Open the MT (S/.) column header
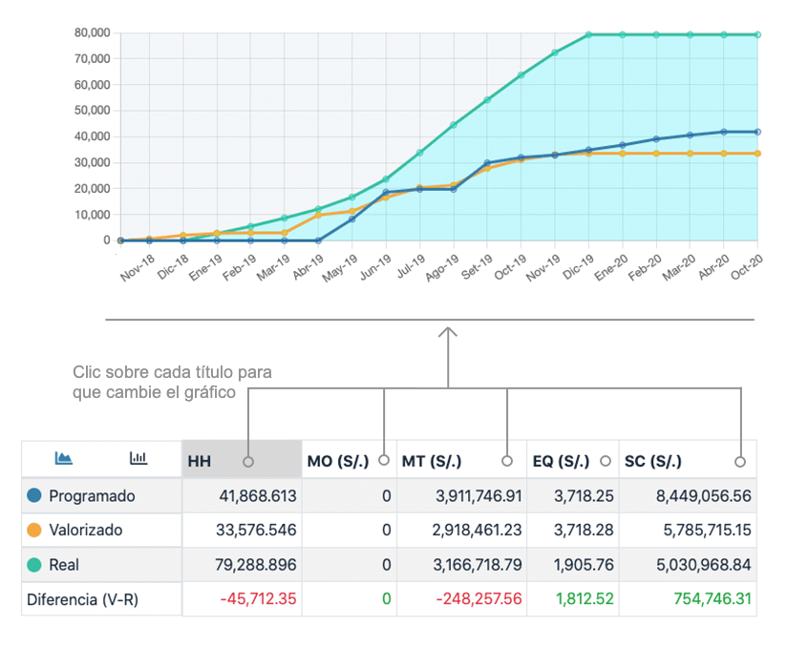787x647 pixels. coord(461,459)
